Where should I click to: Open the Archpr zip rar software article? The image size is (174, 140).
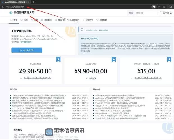coord(120,98)
